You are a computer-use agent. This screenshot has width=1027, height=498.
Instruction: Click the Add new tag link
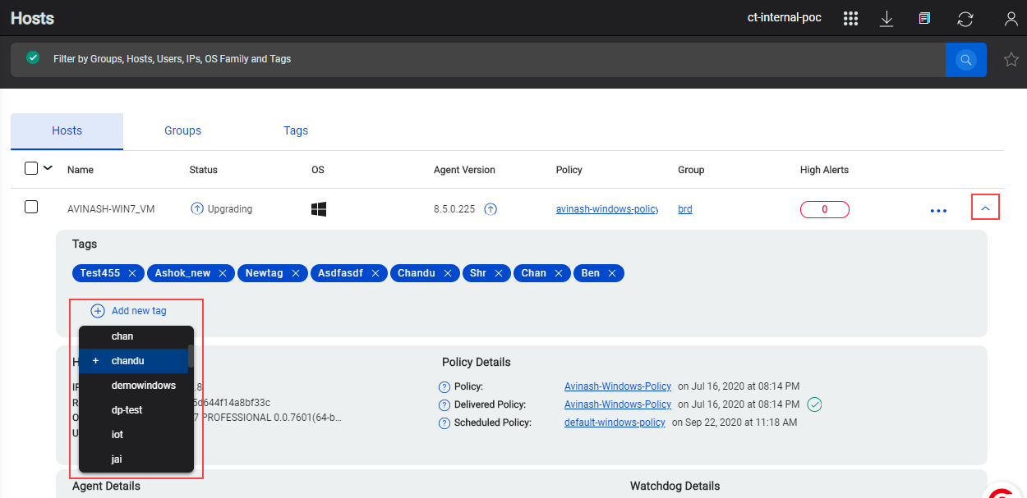pos(139,311)
